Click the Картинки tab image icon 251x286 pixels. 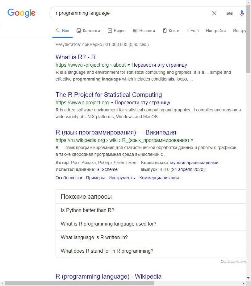tap(79, 31)
